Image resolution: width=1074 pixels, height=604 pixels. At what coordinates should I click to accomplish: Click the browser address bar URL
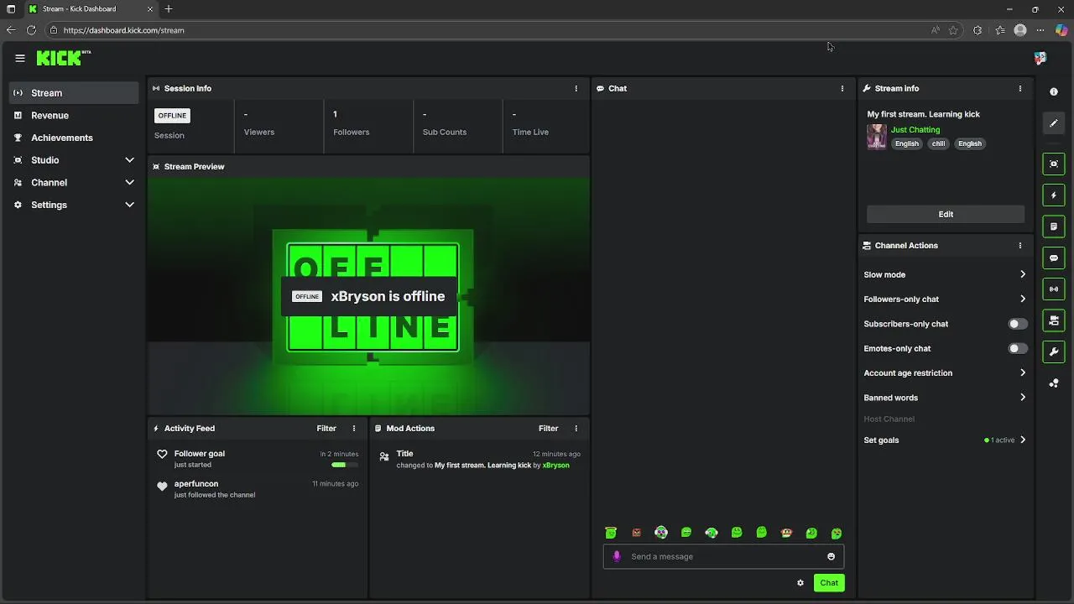point(123,30)
